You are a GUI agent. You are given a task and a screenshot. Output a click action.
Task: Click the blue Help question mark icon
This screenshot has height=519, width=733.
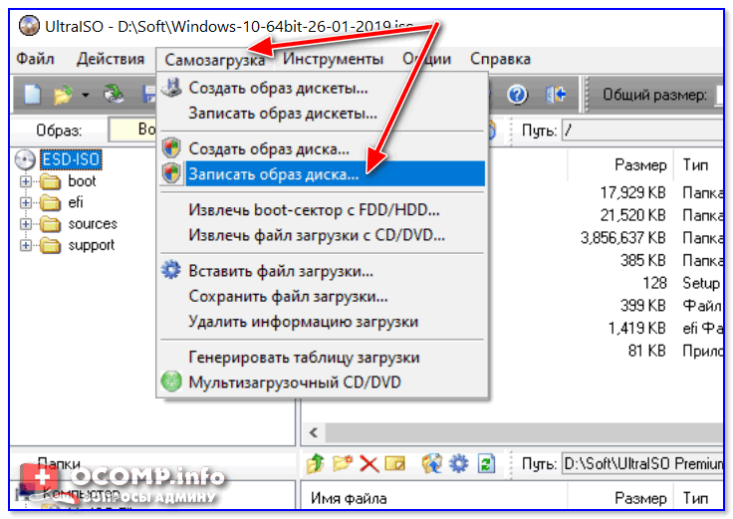518,95
